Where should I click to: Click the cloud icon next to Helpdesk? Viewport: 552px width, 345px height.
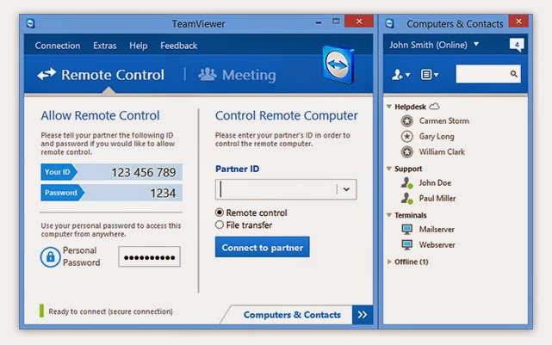point(434,106)
